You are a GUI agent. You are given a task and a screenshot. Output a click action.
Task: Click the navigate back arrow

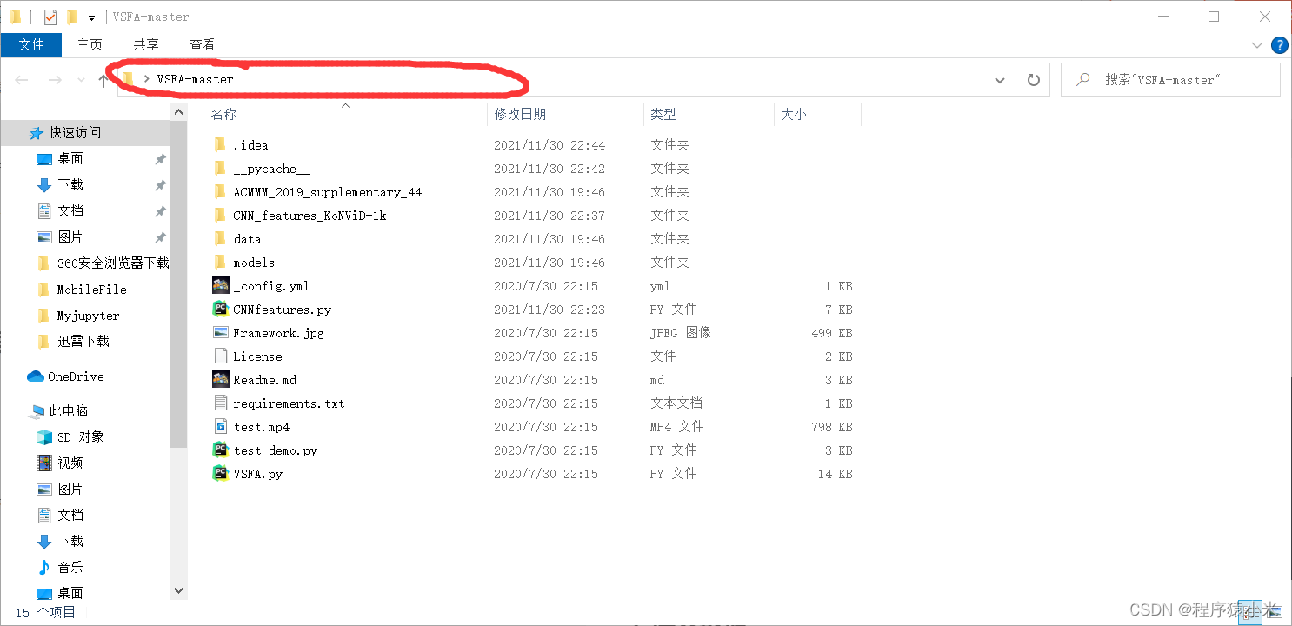click(22, 80)
